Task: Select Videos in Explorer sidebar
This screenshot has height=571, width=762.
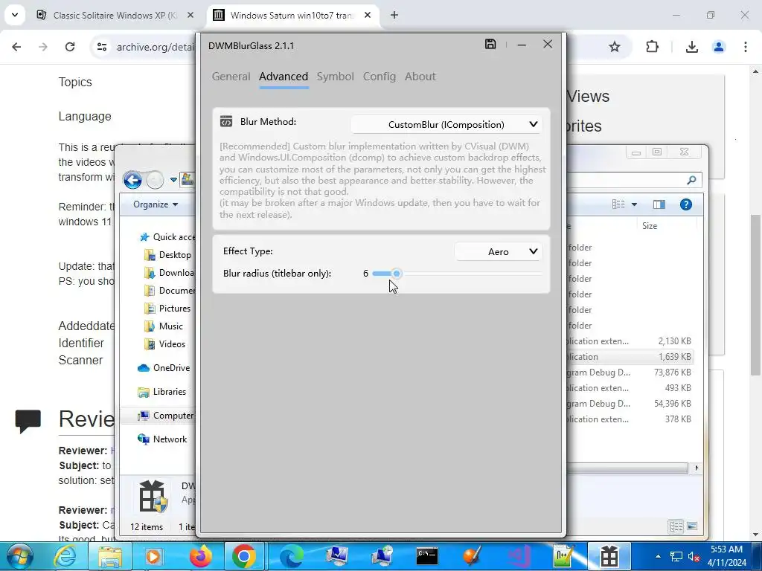Action: click(164, 344)
